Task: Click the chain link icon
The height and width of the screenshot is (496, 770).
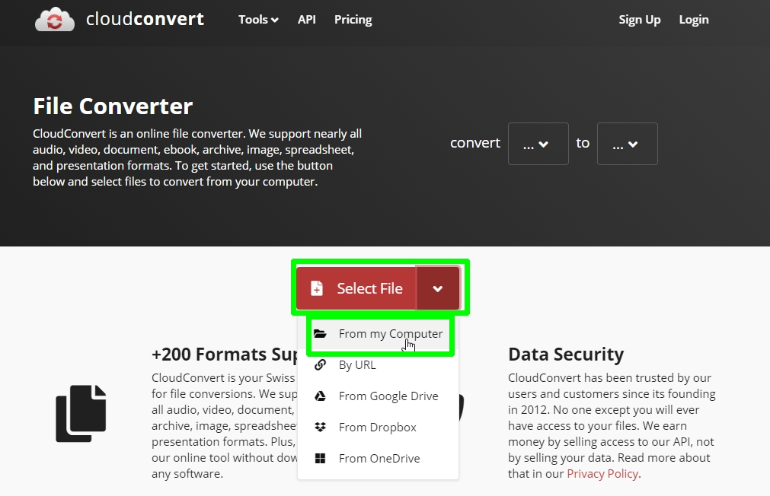Action: [x=320, y=365]
